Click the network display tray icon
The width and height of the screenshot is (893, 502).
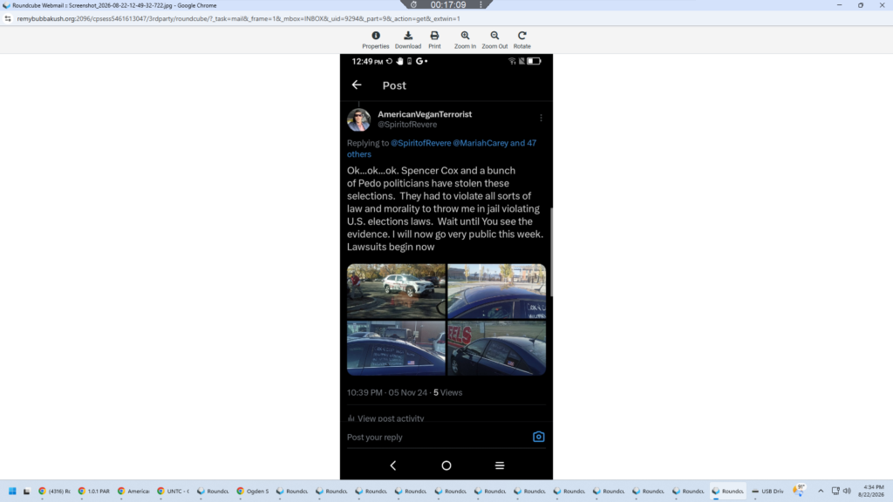click(x=835, y=492)
